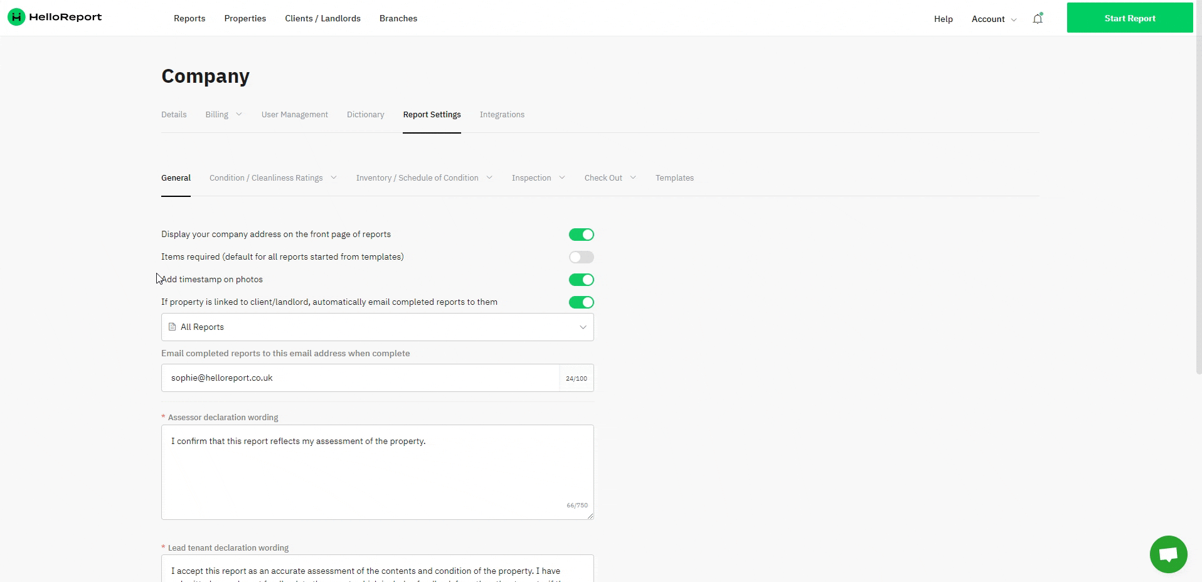Open the User Management tab
Image resolution: width=1202 pixels, height=582 pixels.
coord(295,115)
